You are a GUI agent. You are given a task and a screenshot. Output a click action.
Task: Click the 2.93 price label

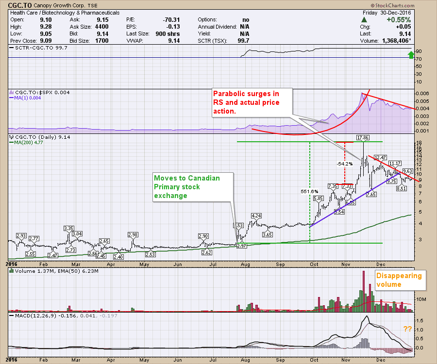(21, 236)
